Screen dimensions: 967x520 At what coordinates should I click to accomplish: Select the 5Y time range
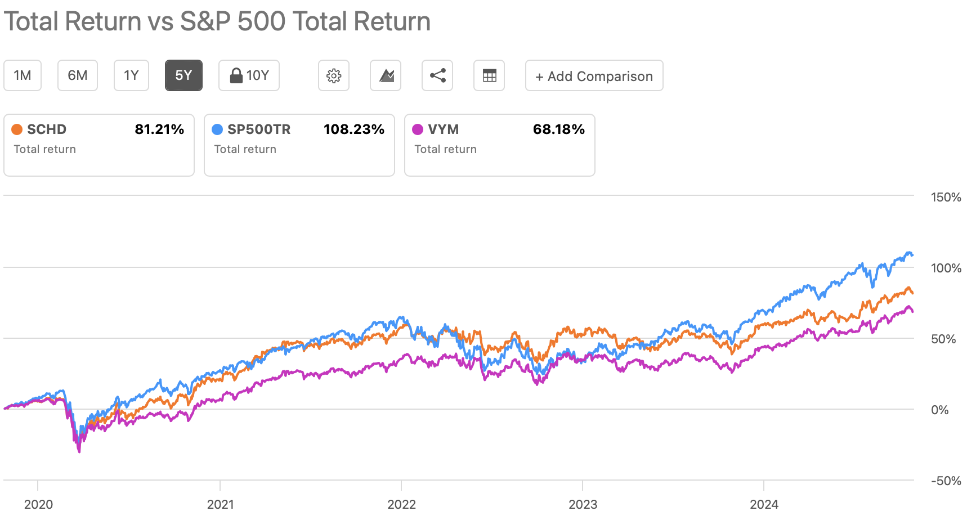183,75
